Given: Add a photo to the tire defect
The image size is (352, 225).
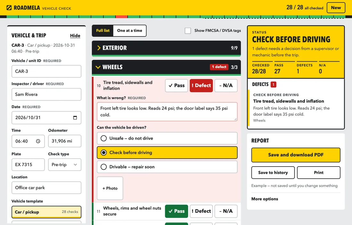Looking at the screenshot, I should coord(110,188).
